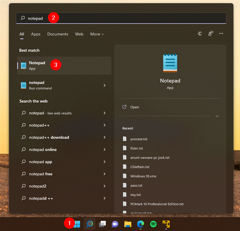Click the file icon beside pass.txt
This screenshot has width=240, height=231.
click(125, 185)
